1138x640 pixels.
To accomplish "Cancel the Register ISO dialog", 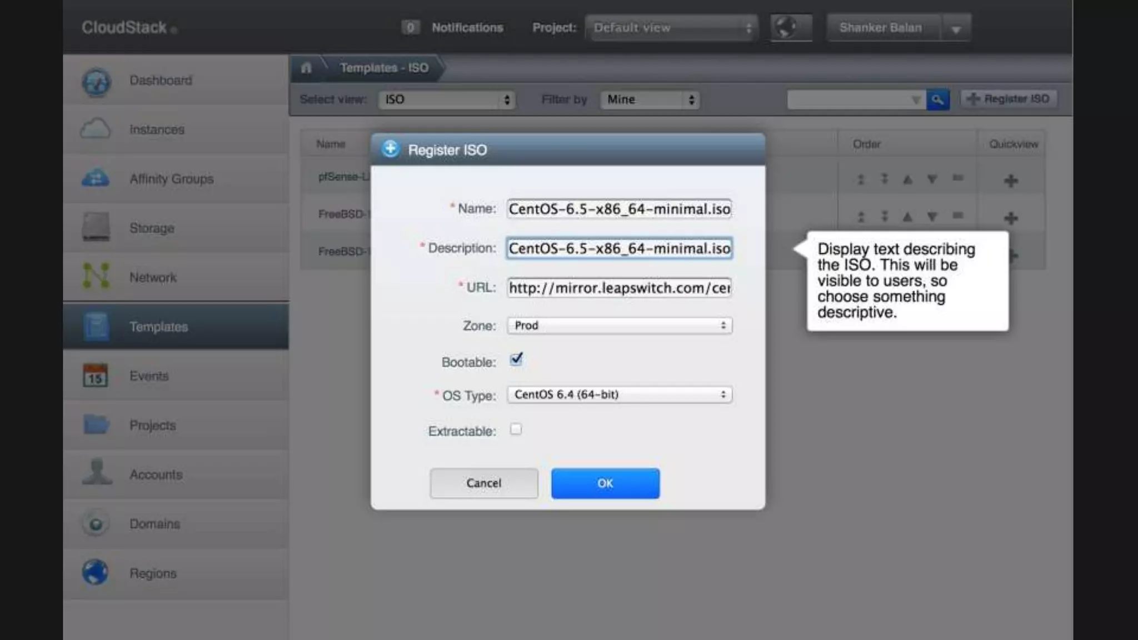I will [x=483, y=483].
